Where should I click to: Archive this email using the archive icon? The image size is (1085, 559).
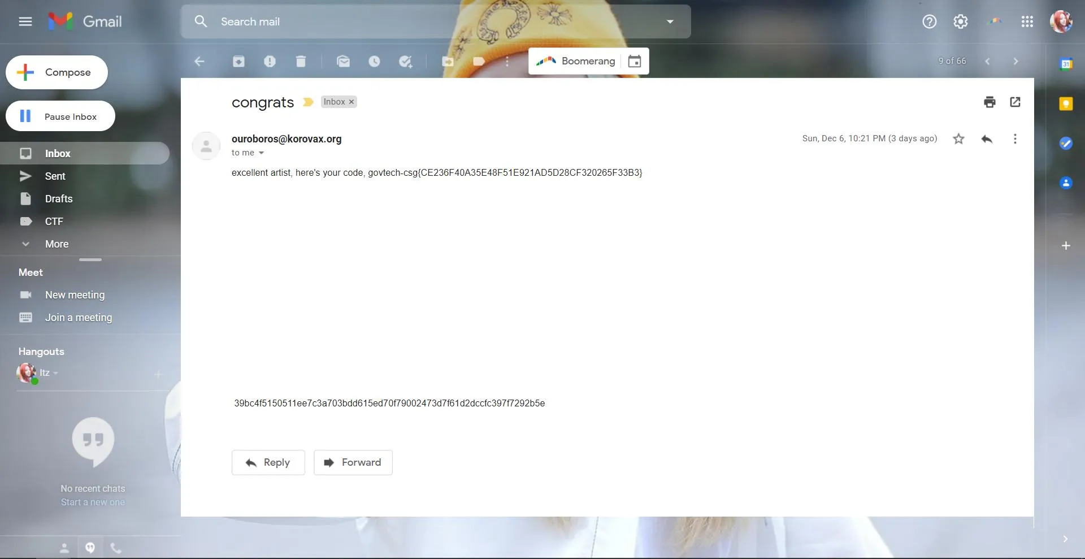pos(238,61)
